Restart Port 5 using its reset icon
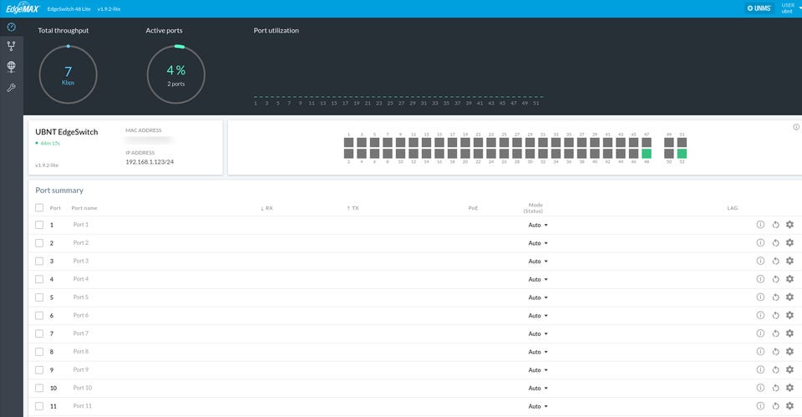The width and height of the screenshot is (802, 417). pyautogui.click(x=775, y=297)
